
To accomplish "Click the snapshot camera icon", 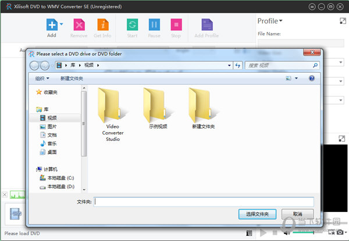I will click(340, 232).
